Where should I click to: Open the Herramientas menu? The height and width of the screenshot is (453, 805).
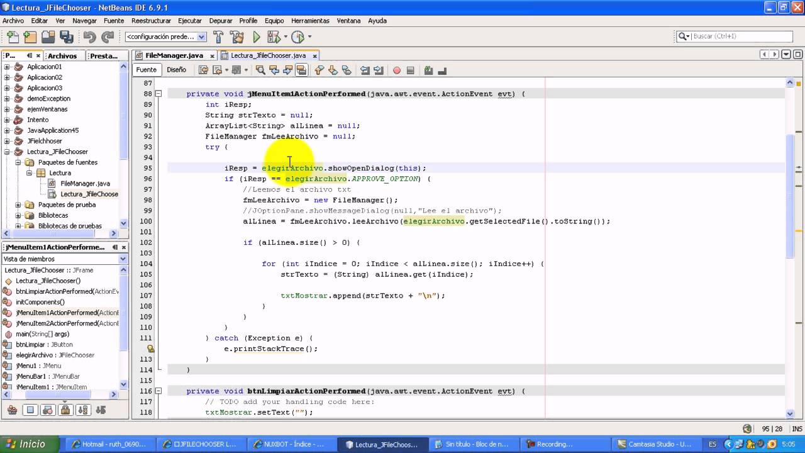310,21
